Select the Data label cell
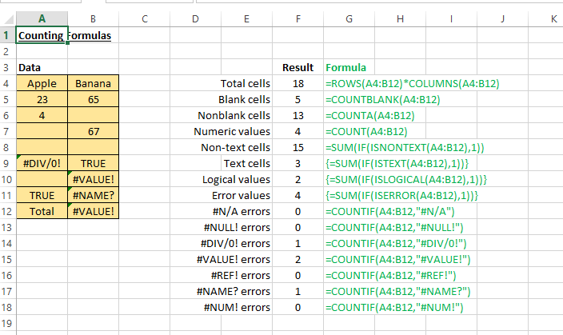Screen dimensions: 563x335 [42, 67]
